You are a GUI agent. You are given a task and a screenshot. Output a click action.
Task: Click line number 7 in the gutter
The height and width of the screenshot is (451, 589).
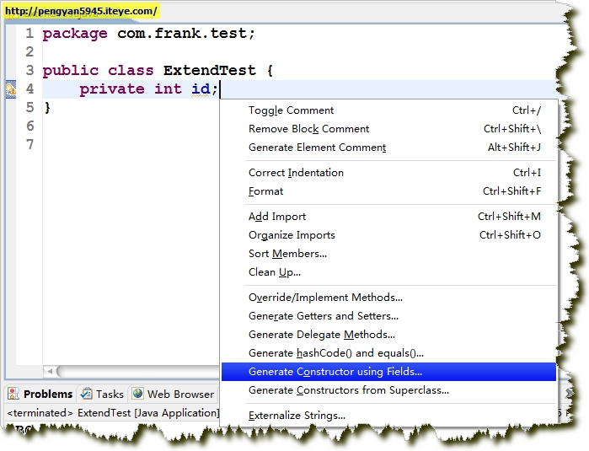point(30,144)
